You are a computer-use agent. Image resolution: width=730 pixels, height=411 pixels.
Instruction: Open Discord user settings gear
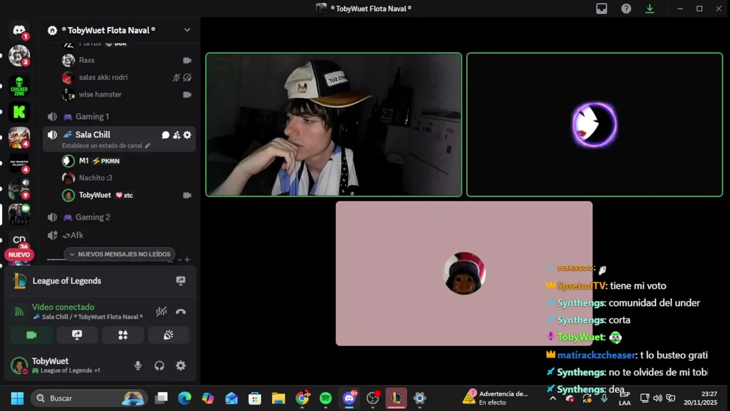181,366
